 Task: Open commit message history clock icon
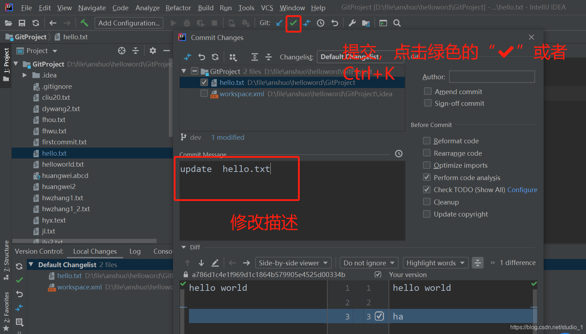399,154
